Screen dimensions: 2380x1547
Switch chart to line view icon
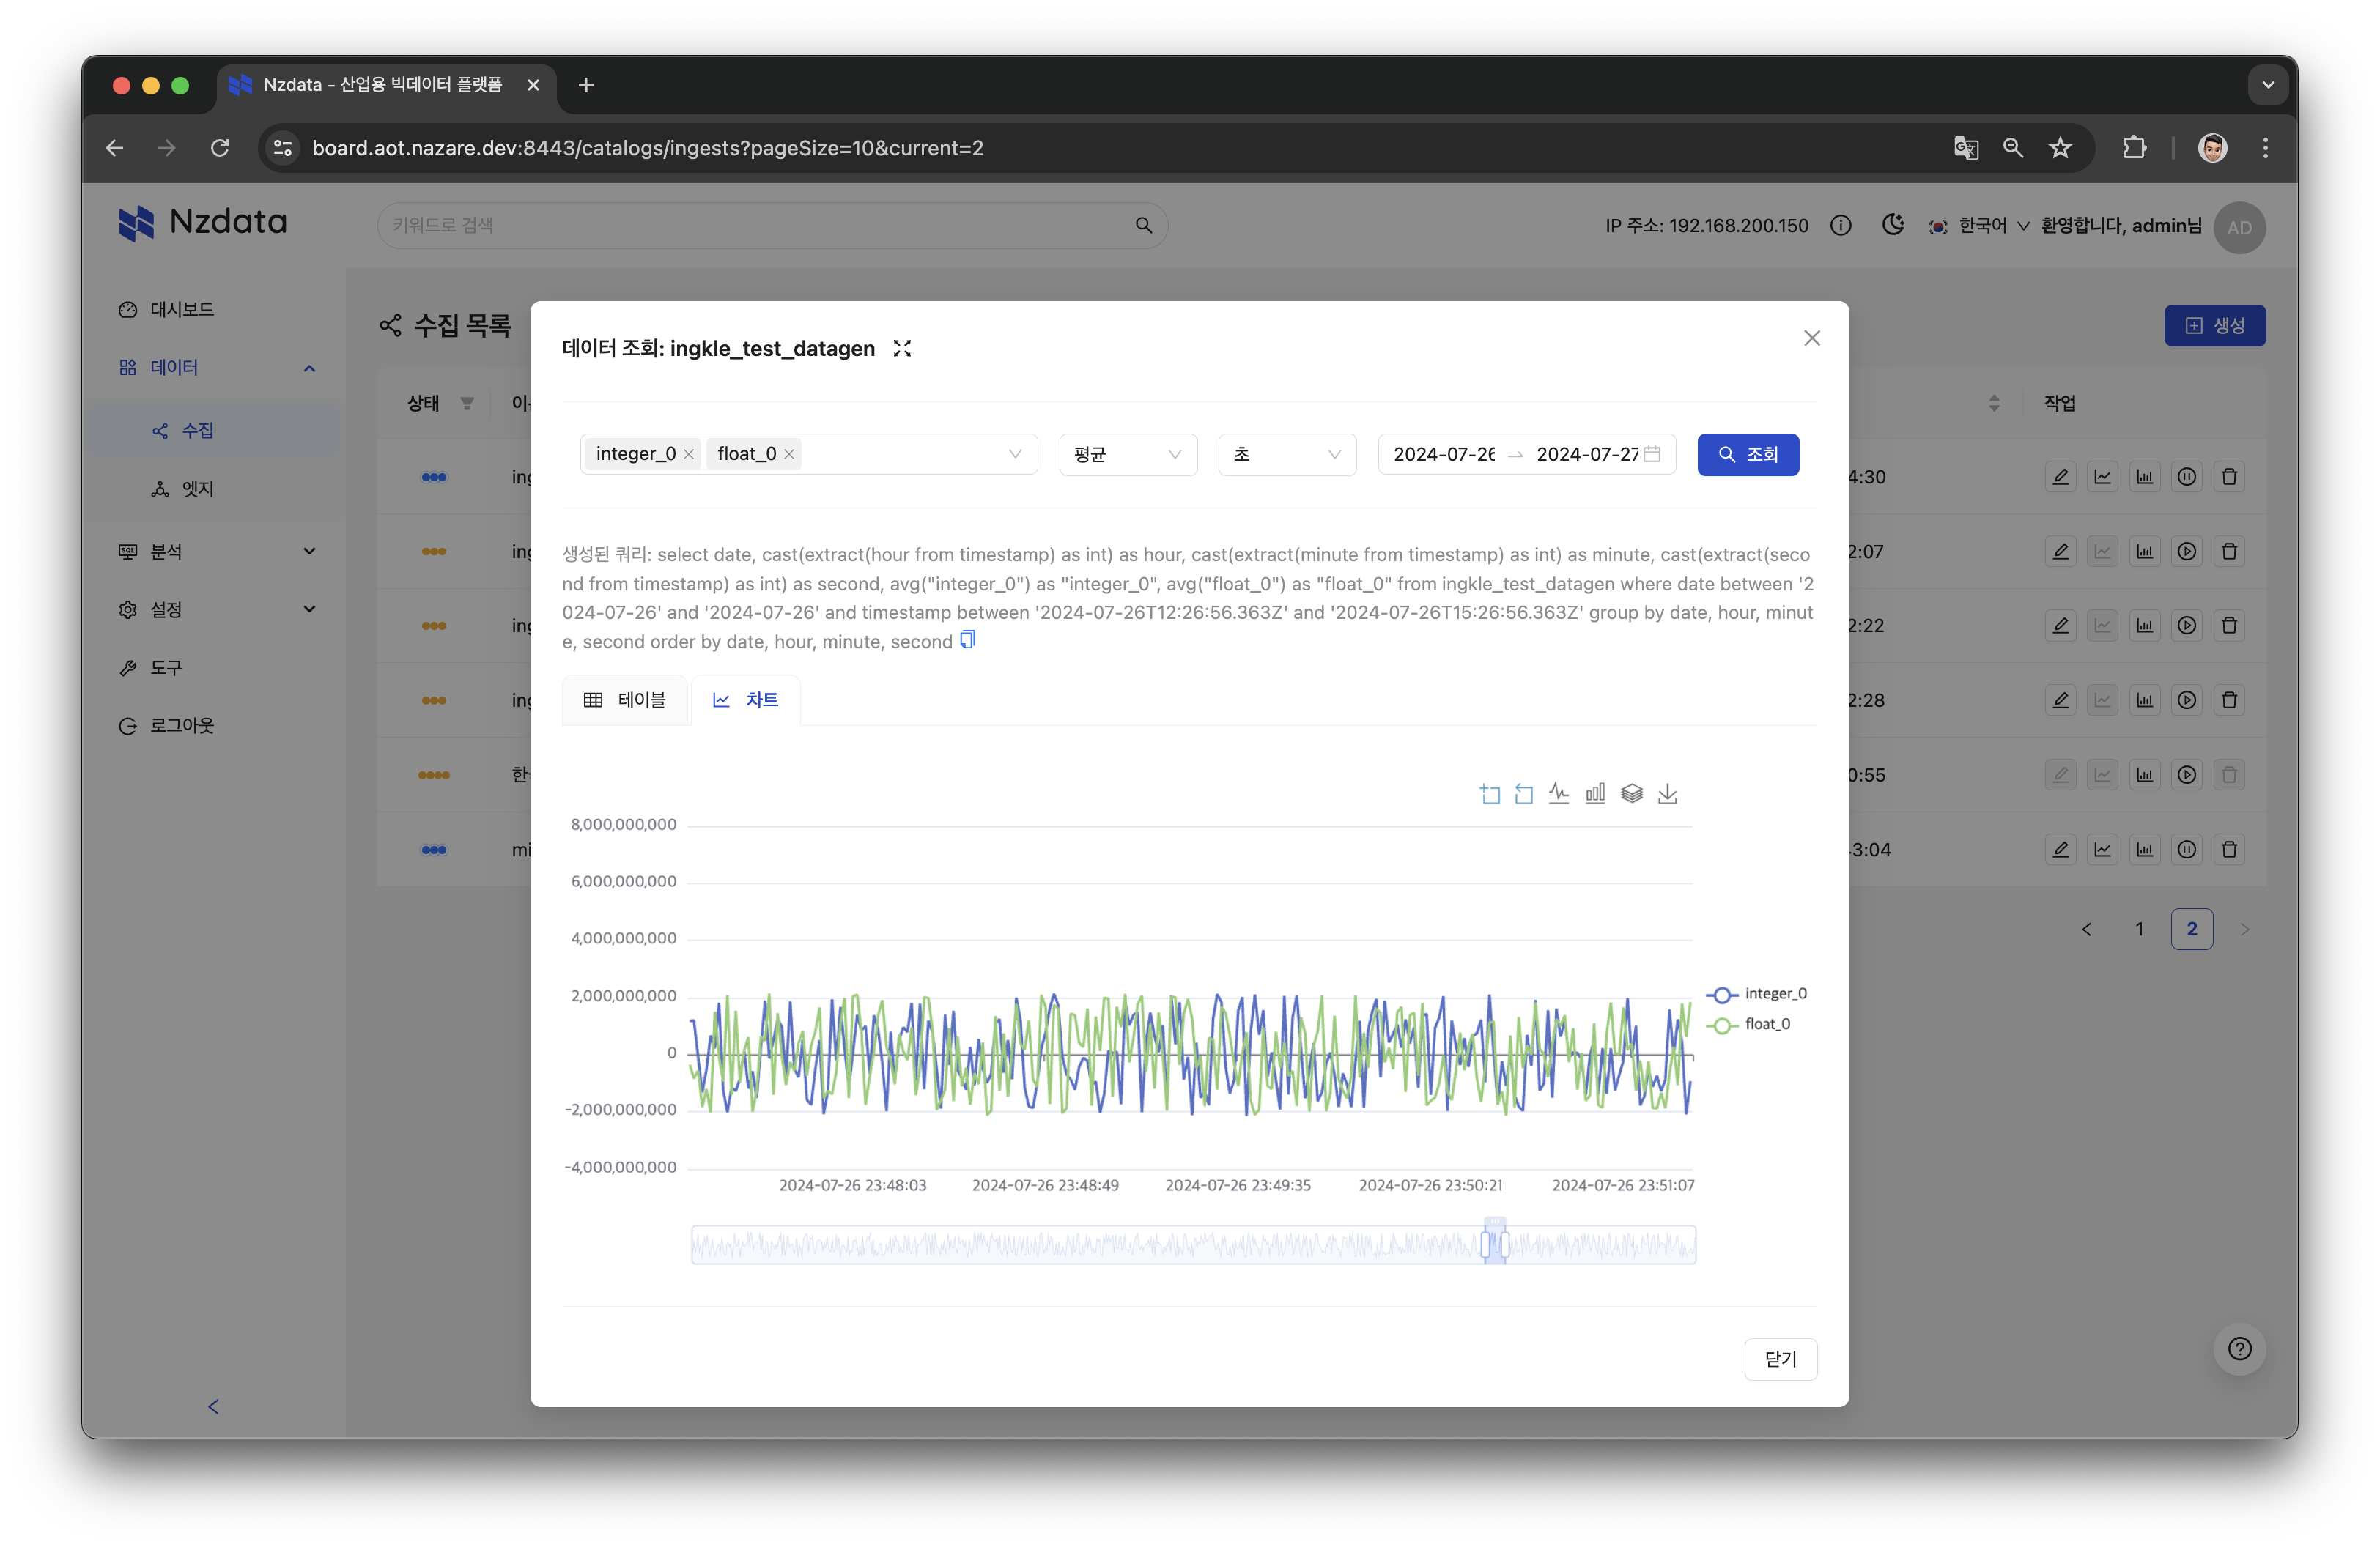1559,793
